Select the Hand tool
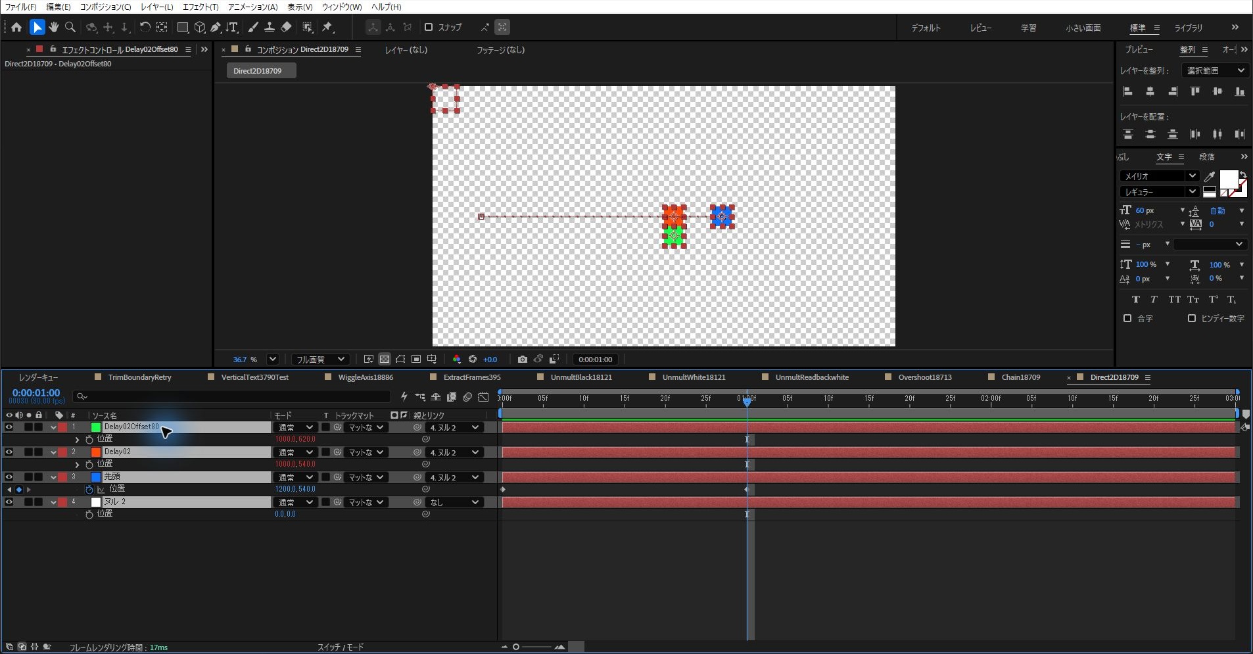Viewport: 1253px width, 654px height. [54, 27]
